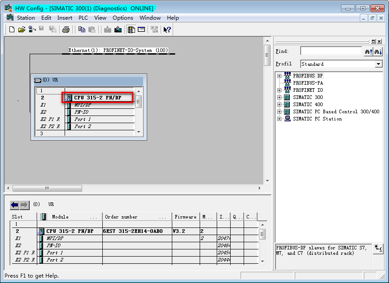
Task: Click rack window scrollbar down arrow
Action: (139, 132)
